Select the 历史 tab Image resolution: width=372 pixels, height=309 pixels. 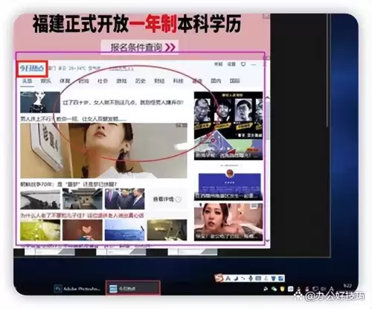point(141,81)
